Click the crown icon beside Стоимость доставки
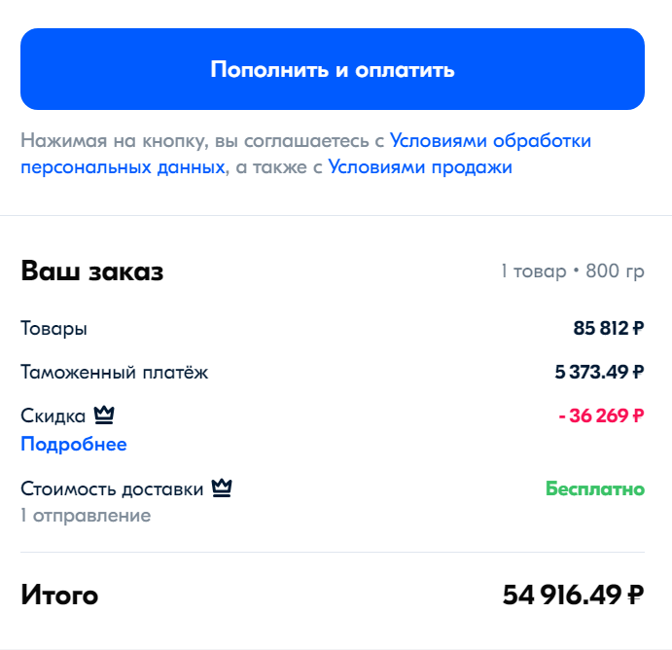The image size is (672, 650). click(222, 487)
